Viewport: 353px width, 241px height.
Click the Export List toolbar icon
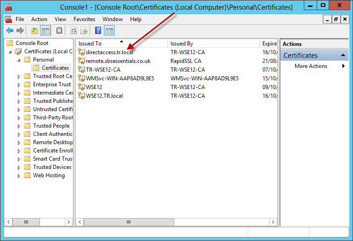click(84, 31)
